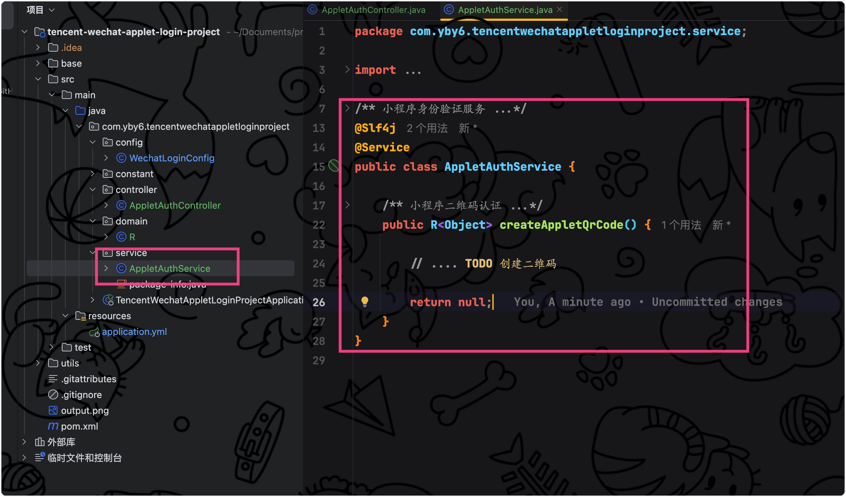The height and width of the screenshot is (497, 846).
Task: Click the Maven pom.xml file icon
Action: (x=53, y=426)
